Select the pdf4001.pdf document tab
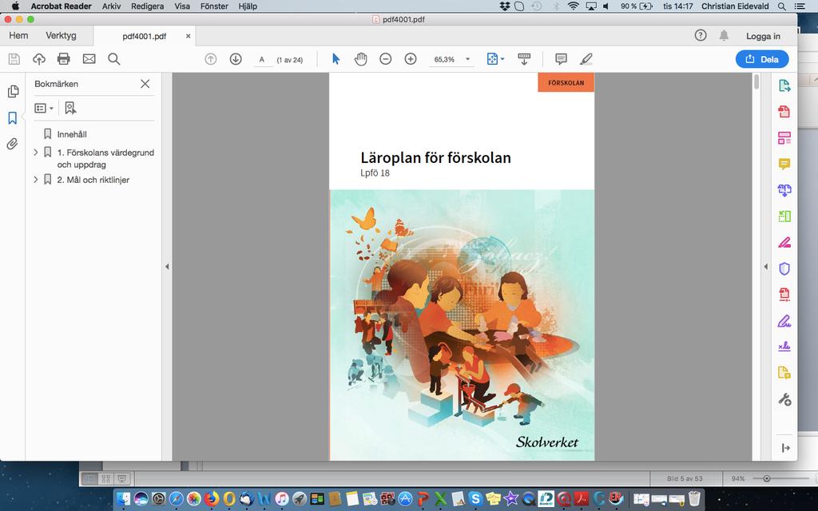 [x=145, y=36]
